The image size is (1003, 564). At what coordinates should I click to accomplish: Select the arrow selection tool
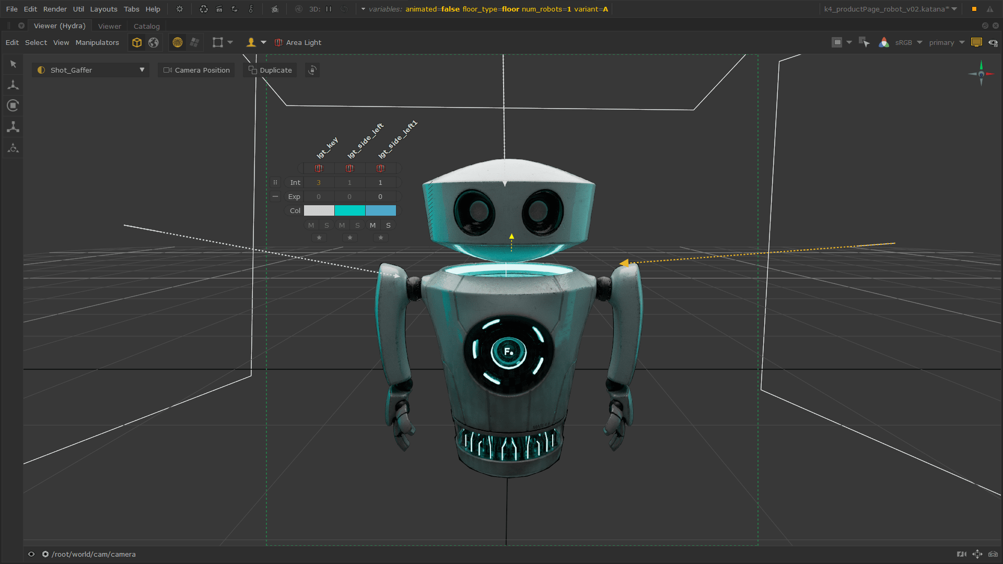point(13,64)
